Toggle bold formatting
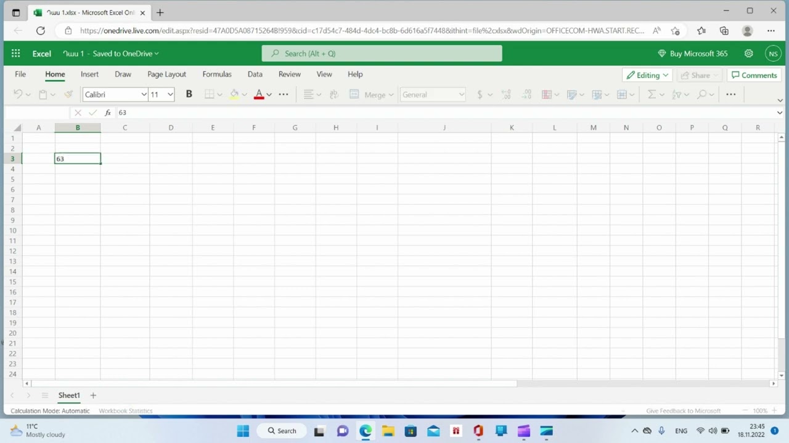Viewport: 789px width, 443px height. coord(189,94)
